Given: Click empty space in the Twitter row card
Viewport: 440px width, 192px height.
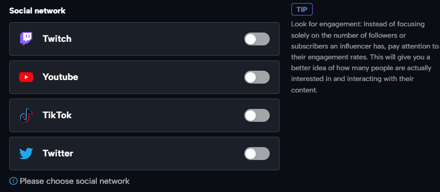Looking at the screenshot, I should click(x=157, y=154).
